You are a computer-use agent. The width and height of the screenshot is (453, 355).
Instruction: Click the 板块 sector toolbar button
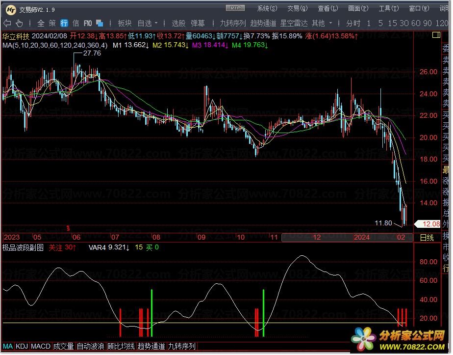[125, 23]
